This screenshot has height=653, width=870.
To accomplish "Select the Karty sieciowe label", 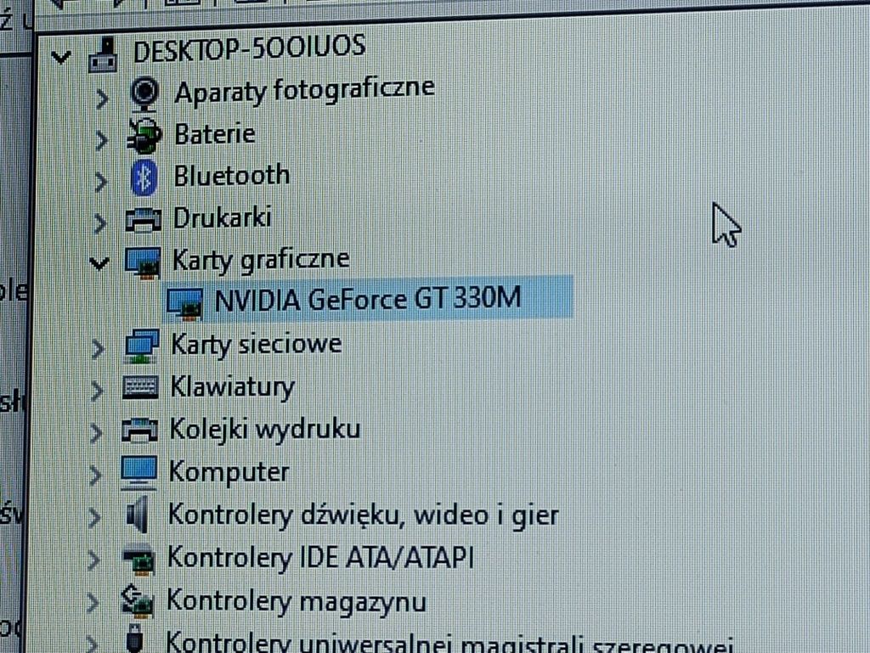I will (x=257, y=344).
